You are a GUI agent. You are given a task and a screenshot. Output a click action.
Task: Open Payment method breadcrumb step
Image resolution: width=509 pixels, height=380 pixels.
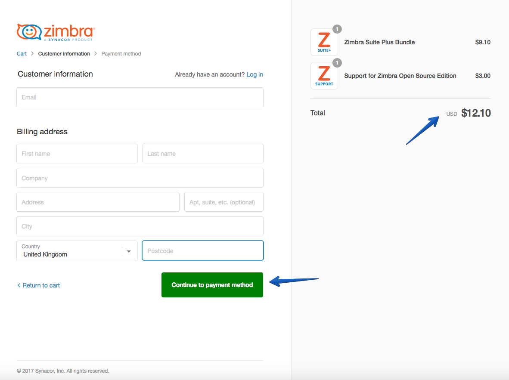[x=121, y=54]
